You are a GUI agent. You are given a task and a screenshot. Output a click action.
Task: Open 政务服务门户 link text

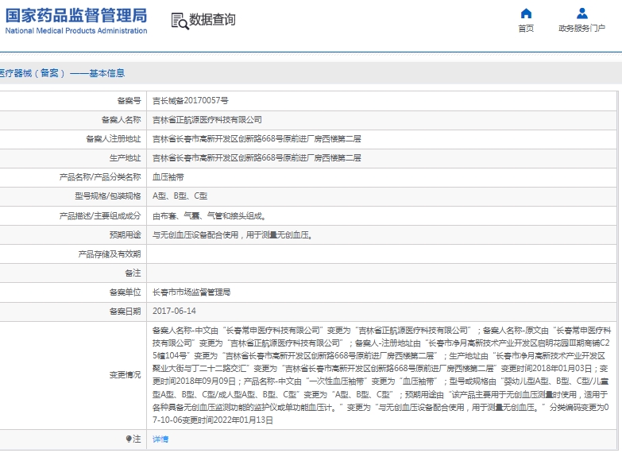coord(582,28)
